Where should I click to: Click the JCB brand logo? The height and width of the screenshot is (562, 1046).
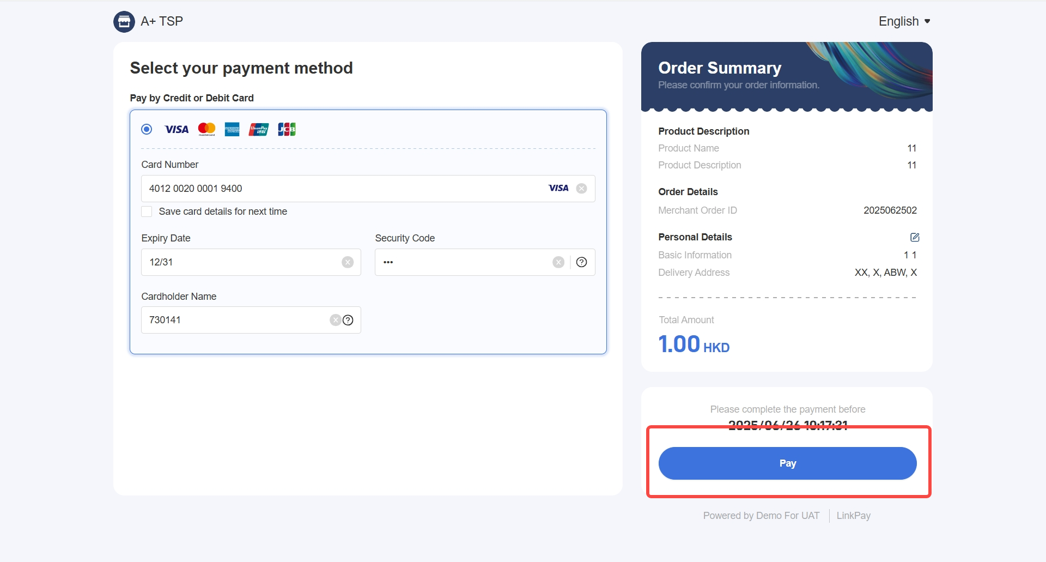click(x=287, y=129)
